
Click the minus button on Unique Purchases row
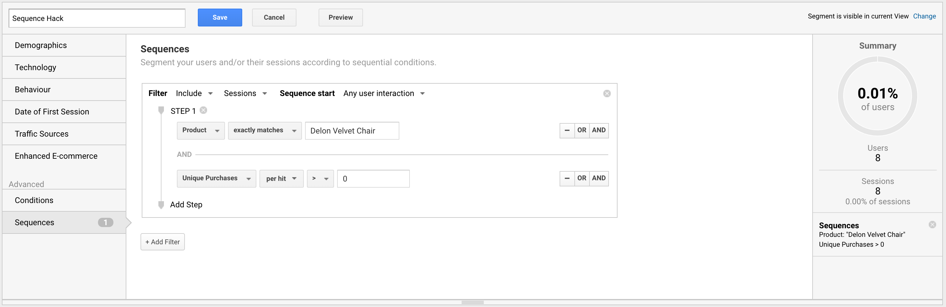(567, 178)
